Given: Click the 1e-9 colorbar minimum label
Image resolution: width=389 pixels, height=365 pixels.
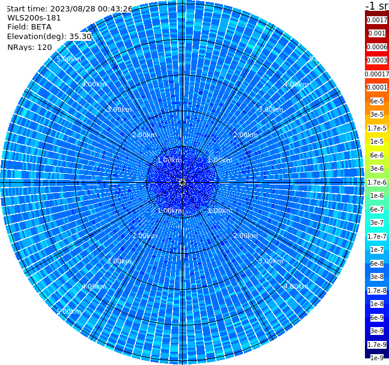Looking at the screenshot, I should (x=377, y=358).
